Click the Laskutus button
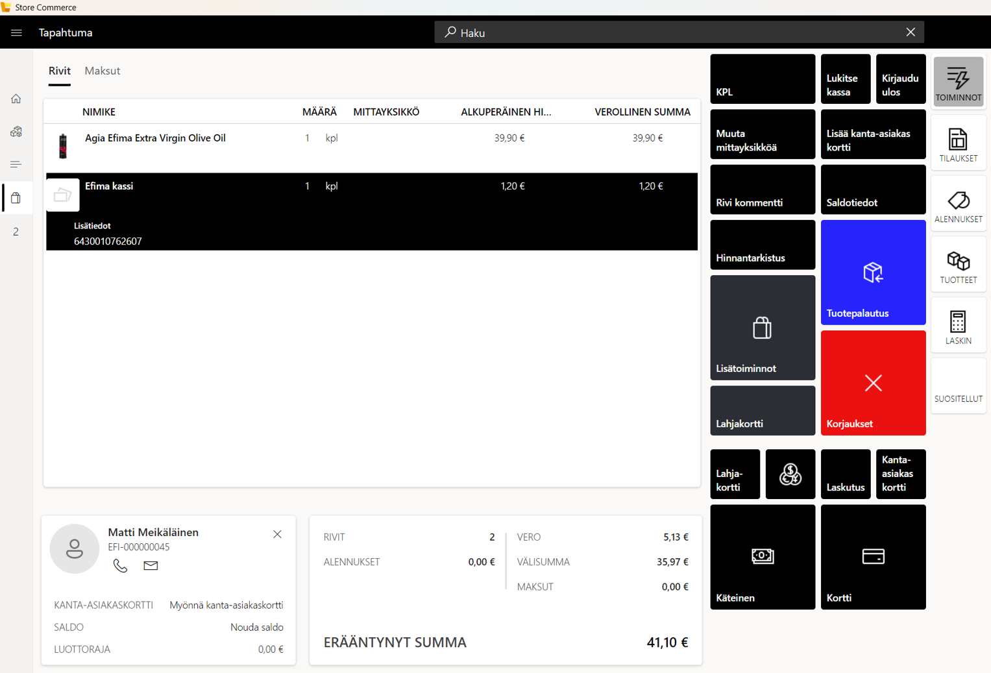The width and height of the screenshot is (991, 673). click(x=846, y=474)
